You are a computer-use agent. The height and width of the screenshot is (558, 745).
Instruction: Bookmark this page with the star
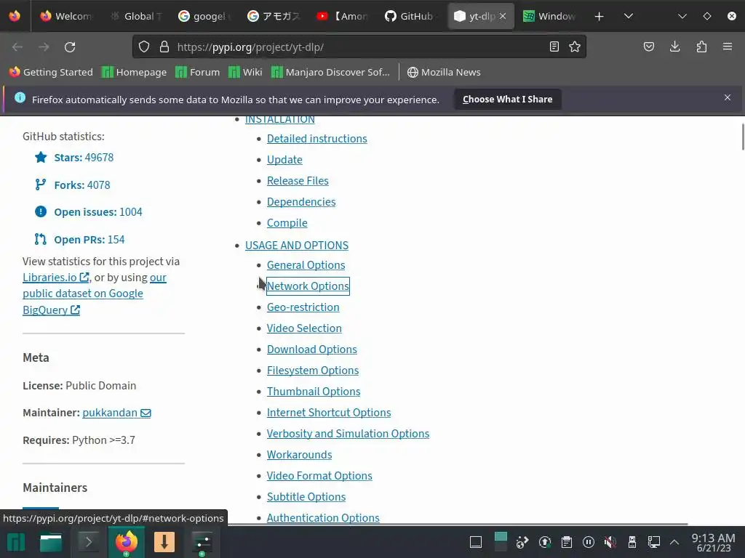tap(575, 46)
